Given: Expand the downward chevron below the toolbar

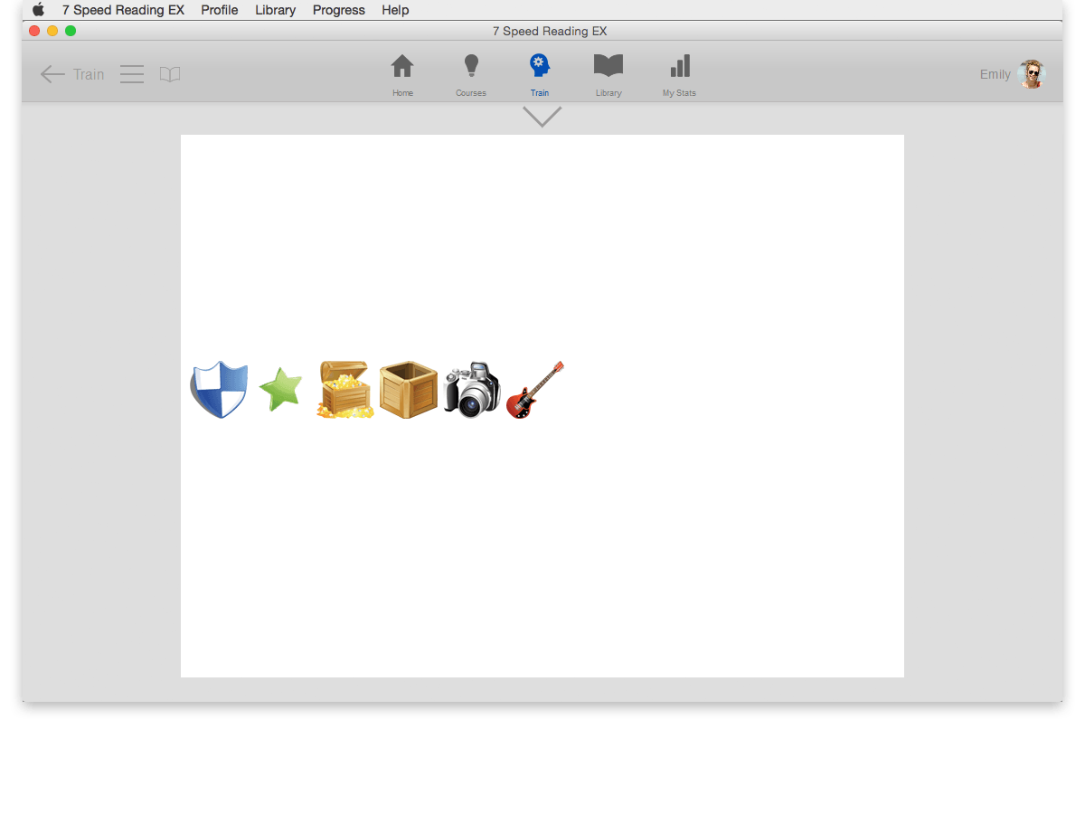Looking at the screenshot, I should (542, 117).
